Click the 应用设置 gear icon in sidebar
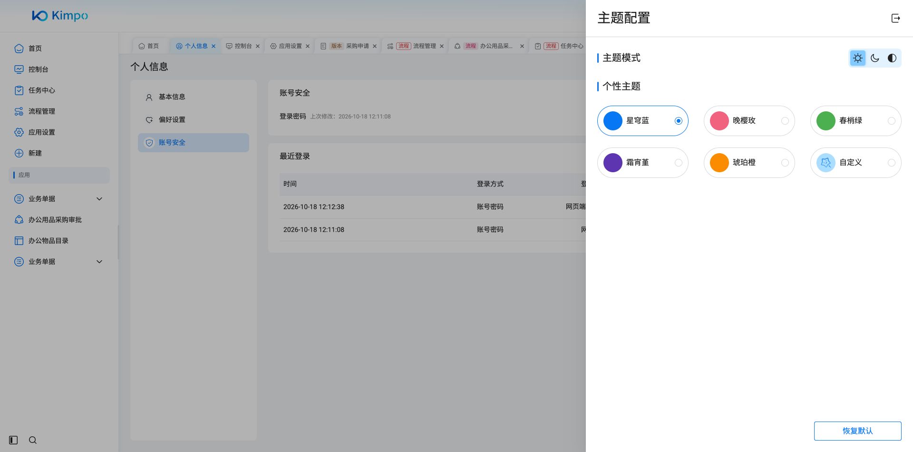This screenshot has width=913, height=452. click(x=19, y=132)
